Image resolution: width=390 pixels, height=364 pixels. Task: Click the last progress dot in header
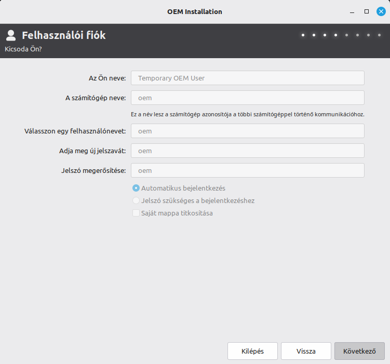pos(379,35)
